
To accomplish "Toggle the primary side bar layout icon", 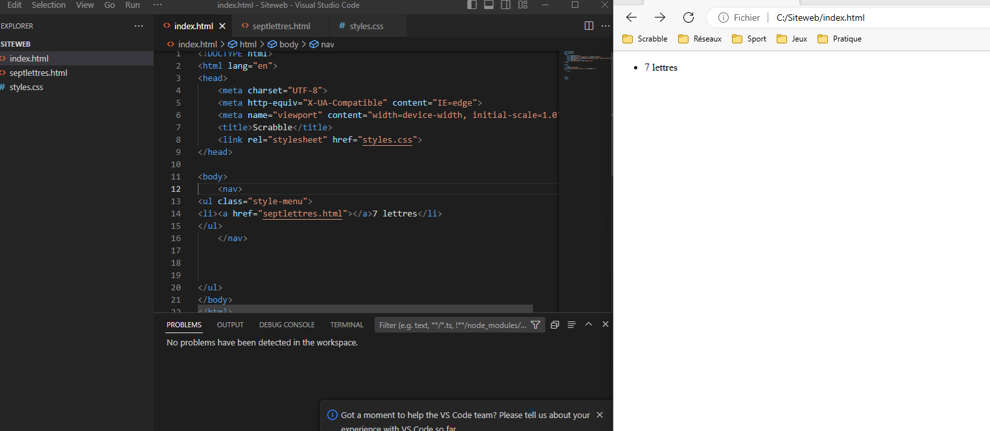I will click(472, 5).
